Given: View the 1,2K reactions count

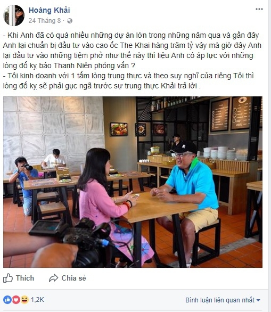Looking at the screenshot, I should click(x=37, y=299).
